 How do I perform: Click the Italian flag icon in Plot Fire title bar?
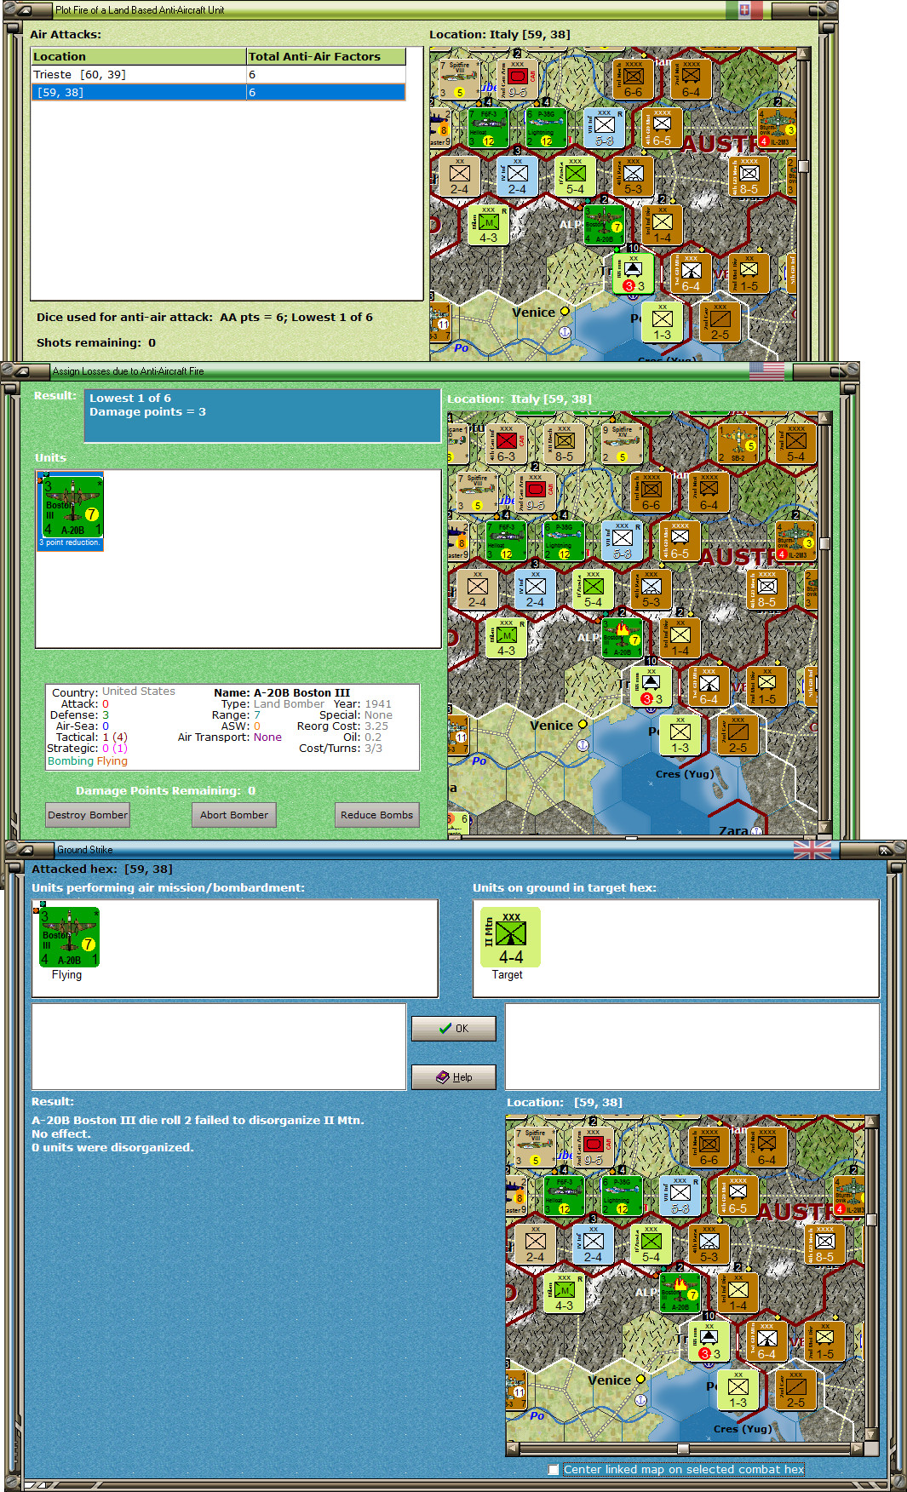point(744,10)
